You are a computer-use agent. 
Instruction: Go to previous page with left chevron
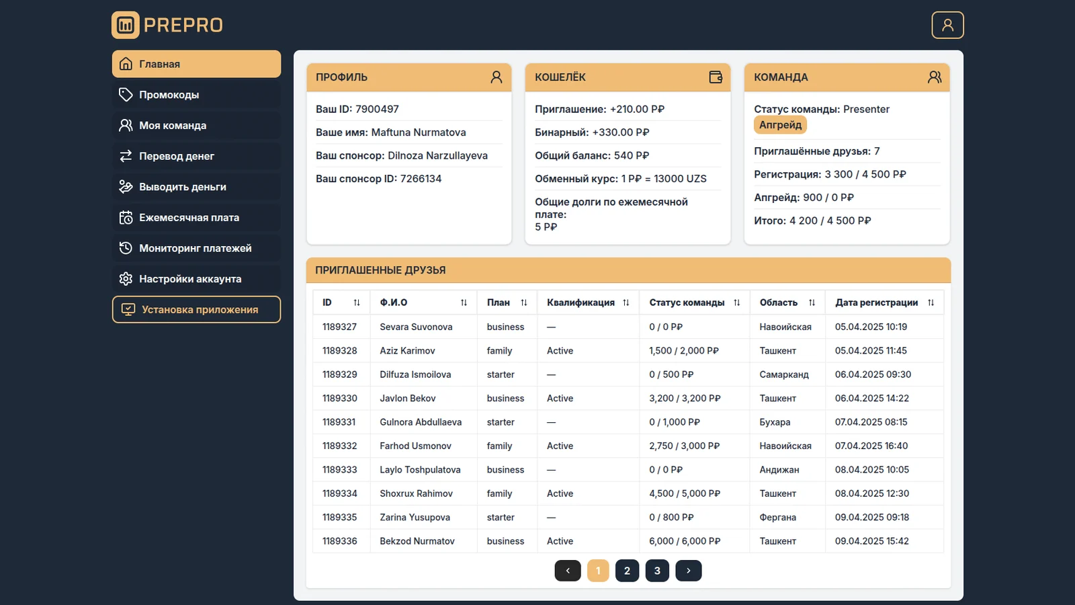point(568,571)
